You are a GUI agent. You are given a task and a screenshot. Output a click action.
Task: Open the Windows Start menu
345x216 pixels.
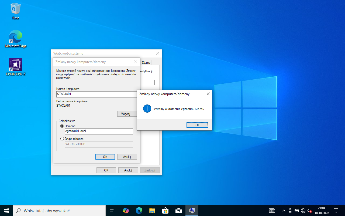tap(6, 211)
